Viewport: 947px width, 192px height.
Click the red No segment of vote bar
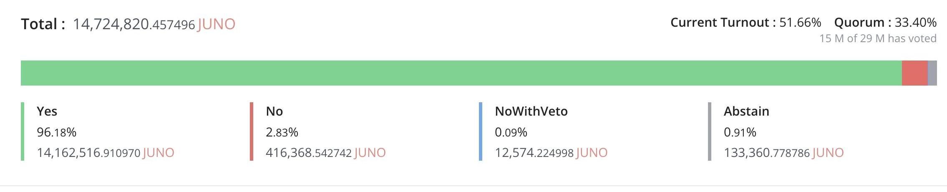click(x=914, y=73)
